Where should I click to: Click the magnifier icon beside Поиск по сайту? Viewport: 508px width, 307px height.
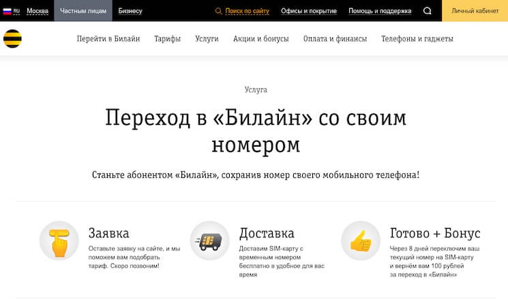(219, 11)
